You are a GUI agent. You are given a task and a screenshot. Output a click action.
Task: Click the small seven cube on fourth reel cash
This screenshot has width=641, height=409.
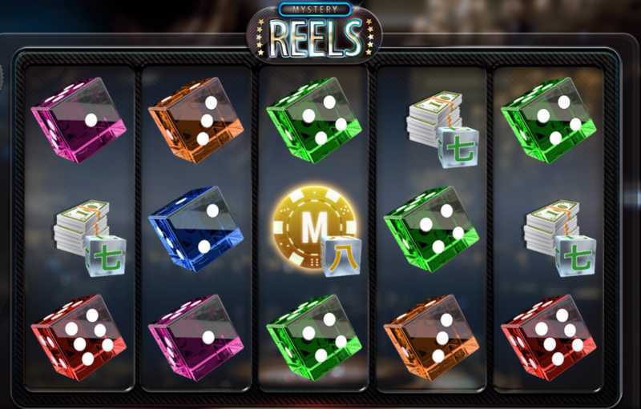coord(458,147)
